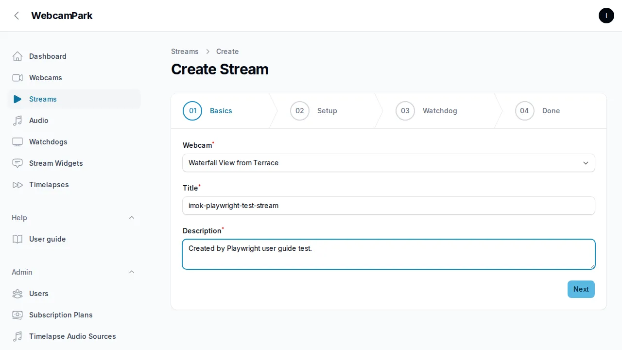Click the back arrow icon beside WebcamPark
Screen dimensions: 622x350
pos(17,16)
